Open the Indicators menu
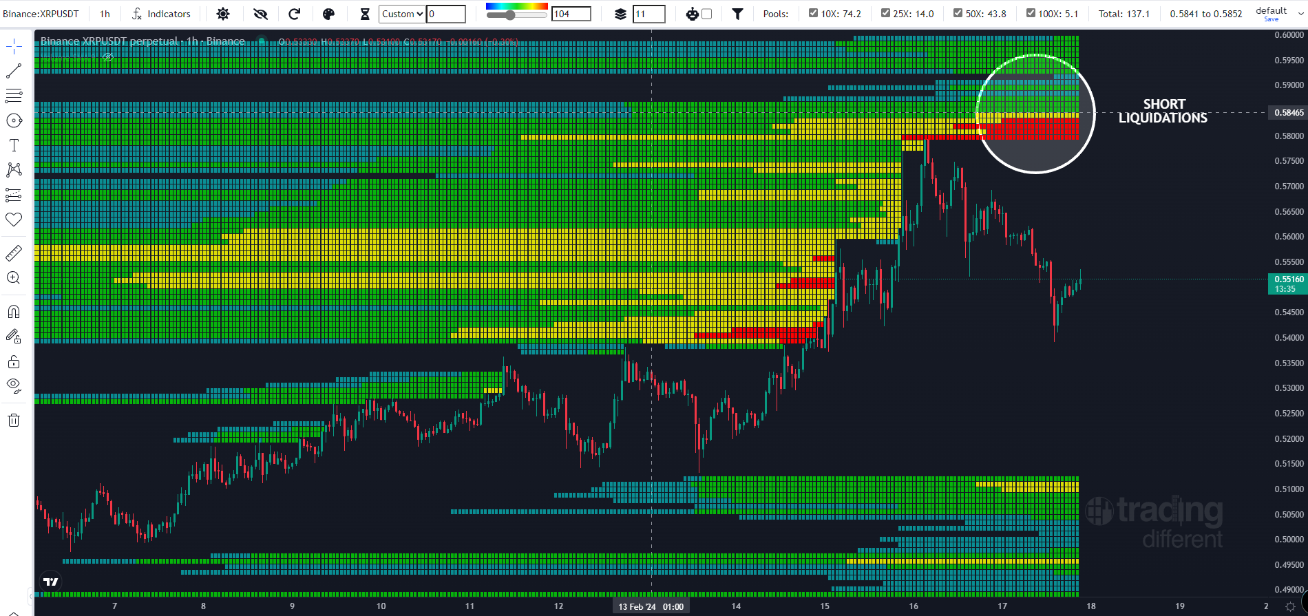The height and width of the screenshot is (616, 1308). click(161, 14)
